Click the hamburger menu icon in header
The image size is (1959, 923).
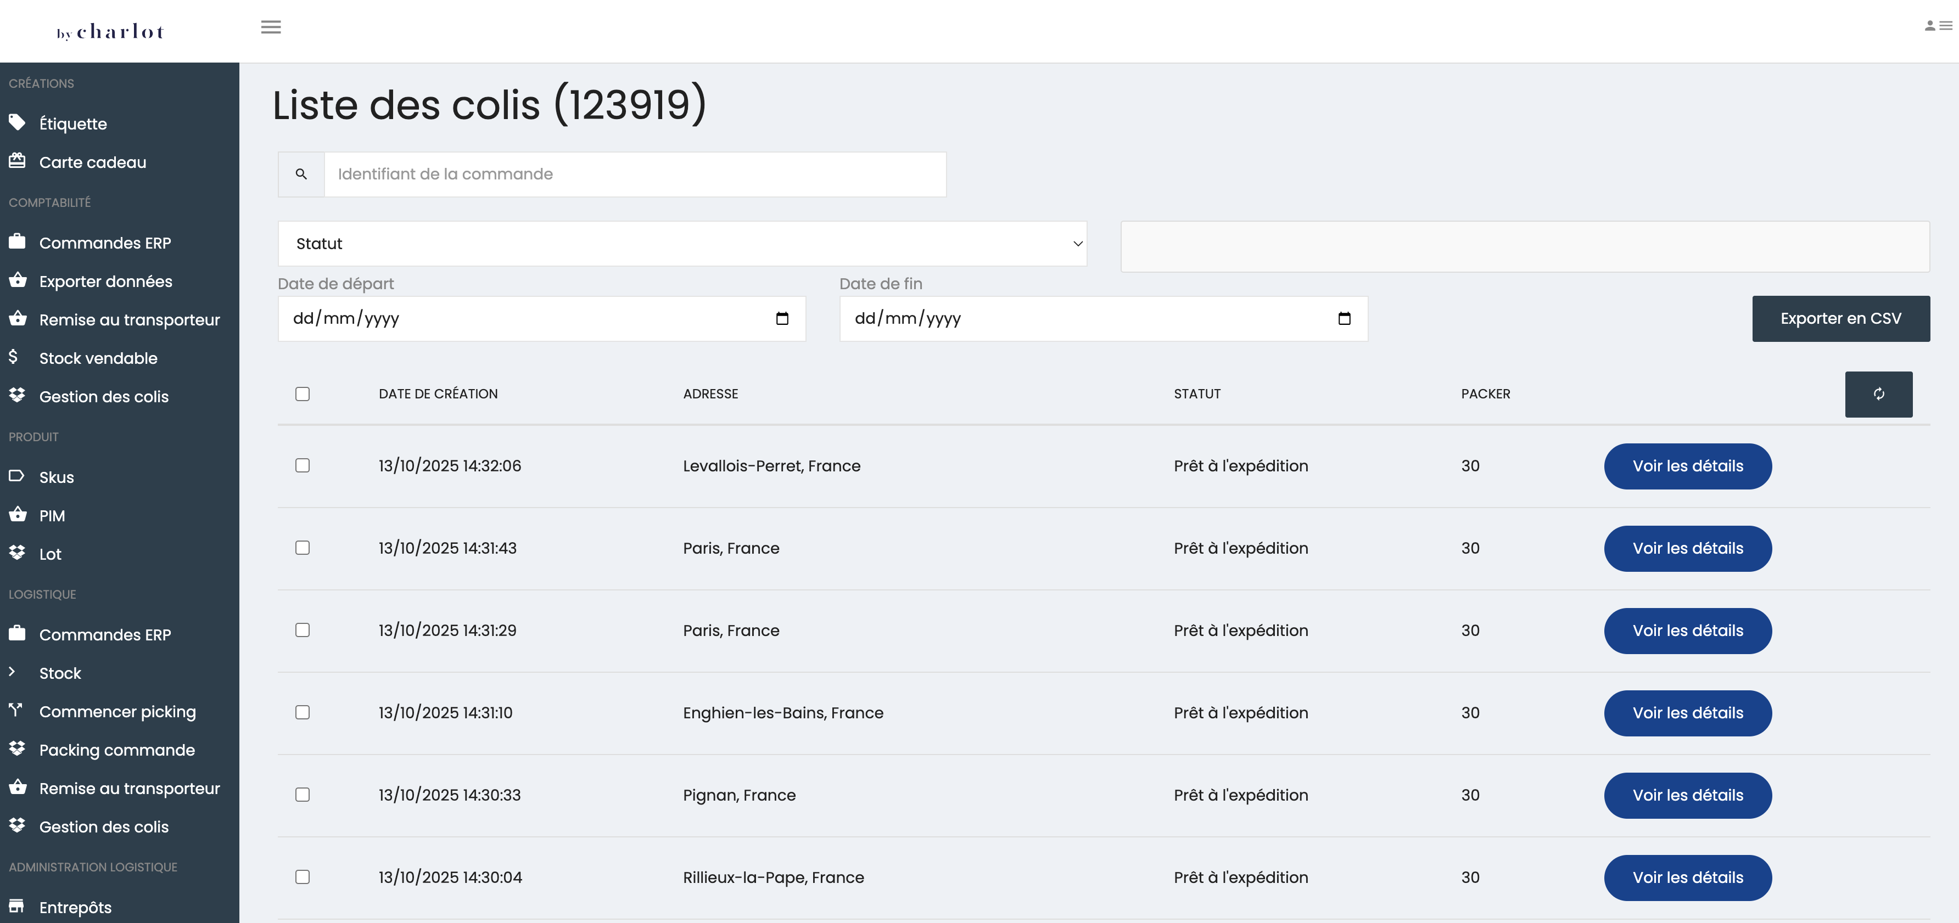[271, 27]
